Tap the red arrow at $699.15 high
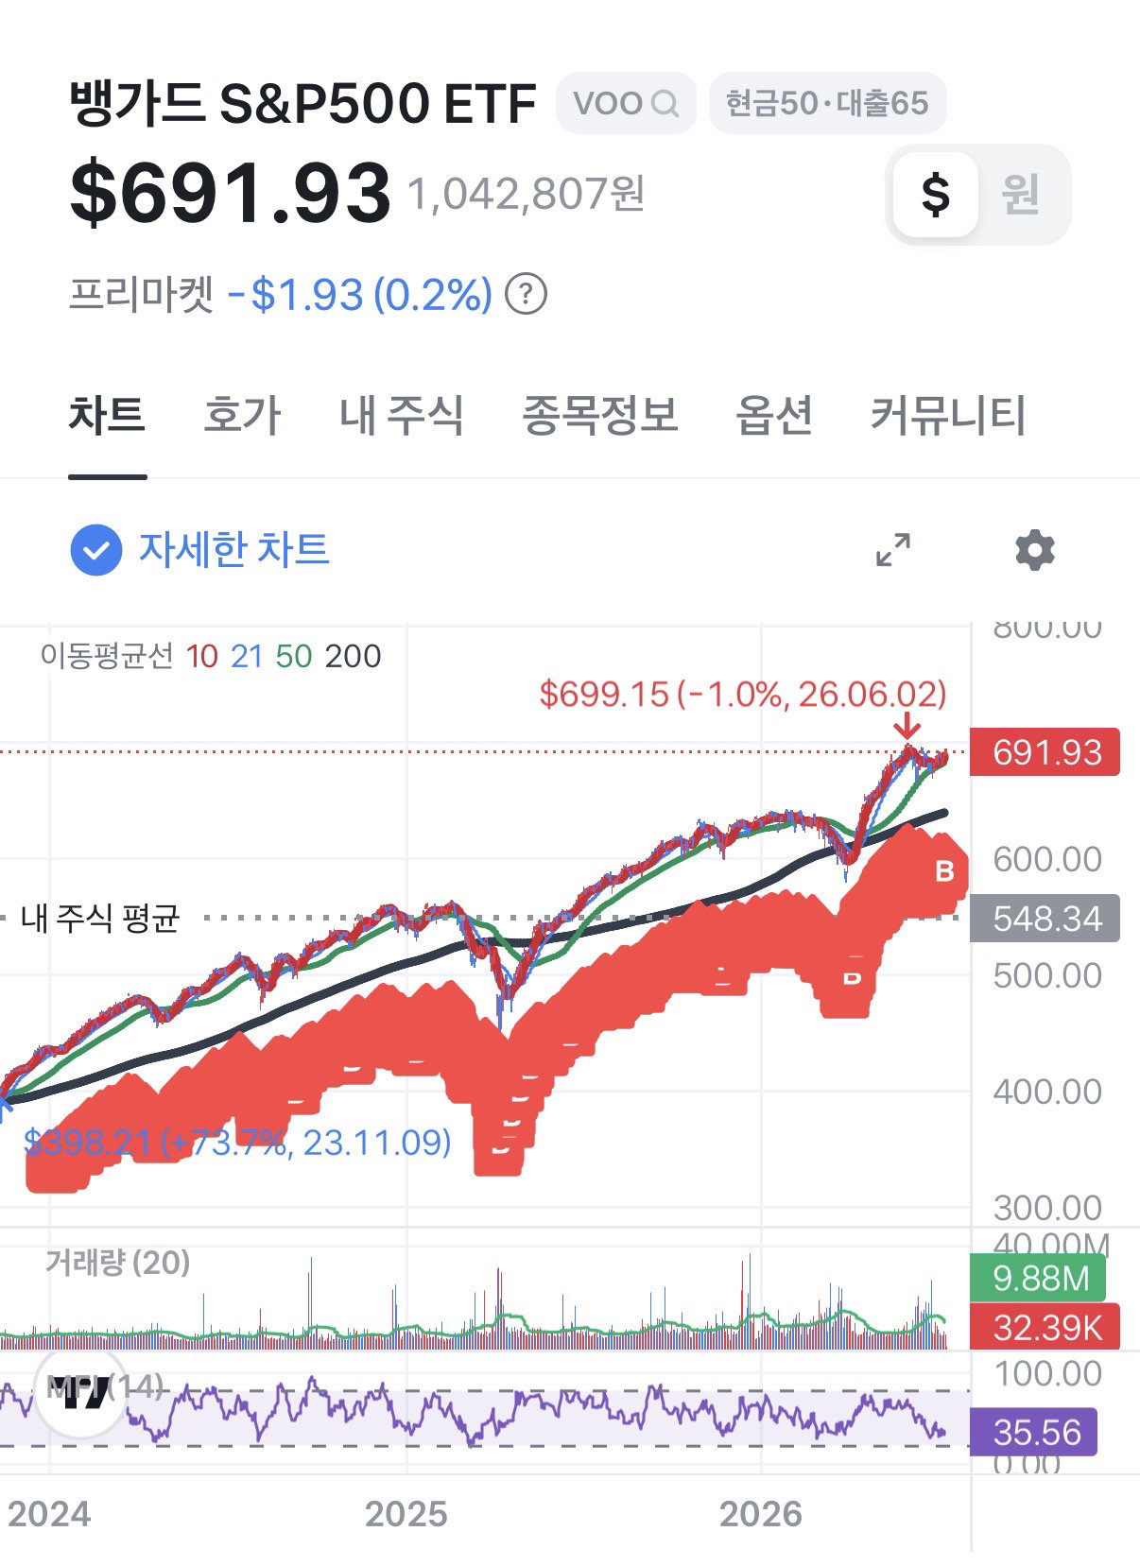Image resolution: width=1140 pixels, height=1566 pixels. click(x=907, y=725)
